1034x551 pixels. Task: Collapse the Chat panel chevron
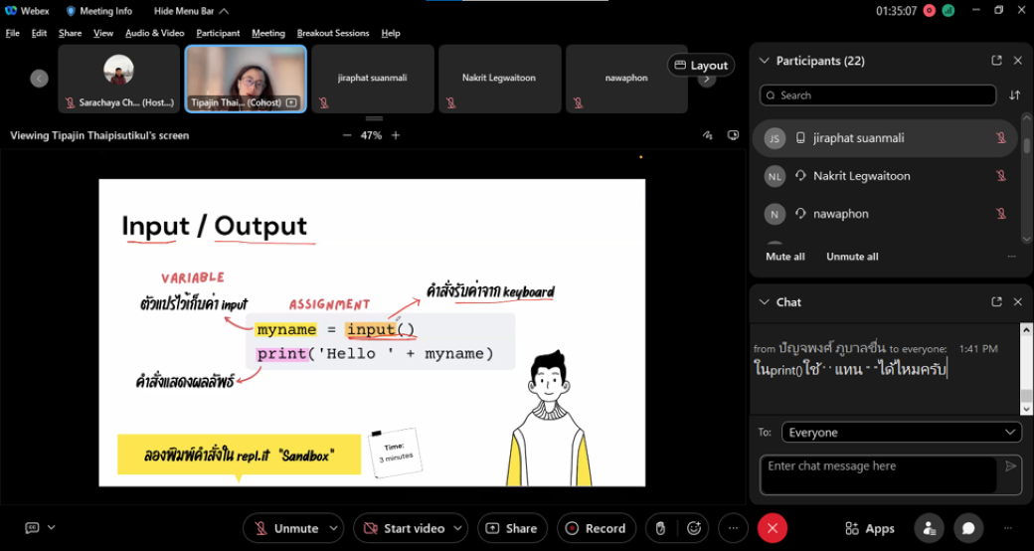[764, 301]
